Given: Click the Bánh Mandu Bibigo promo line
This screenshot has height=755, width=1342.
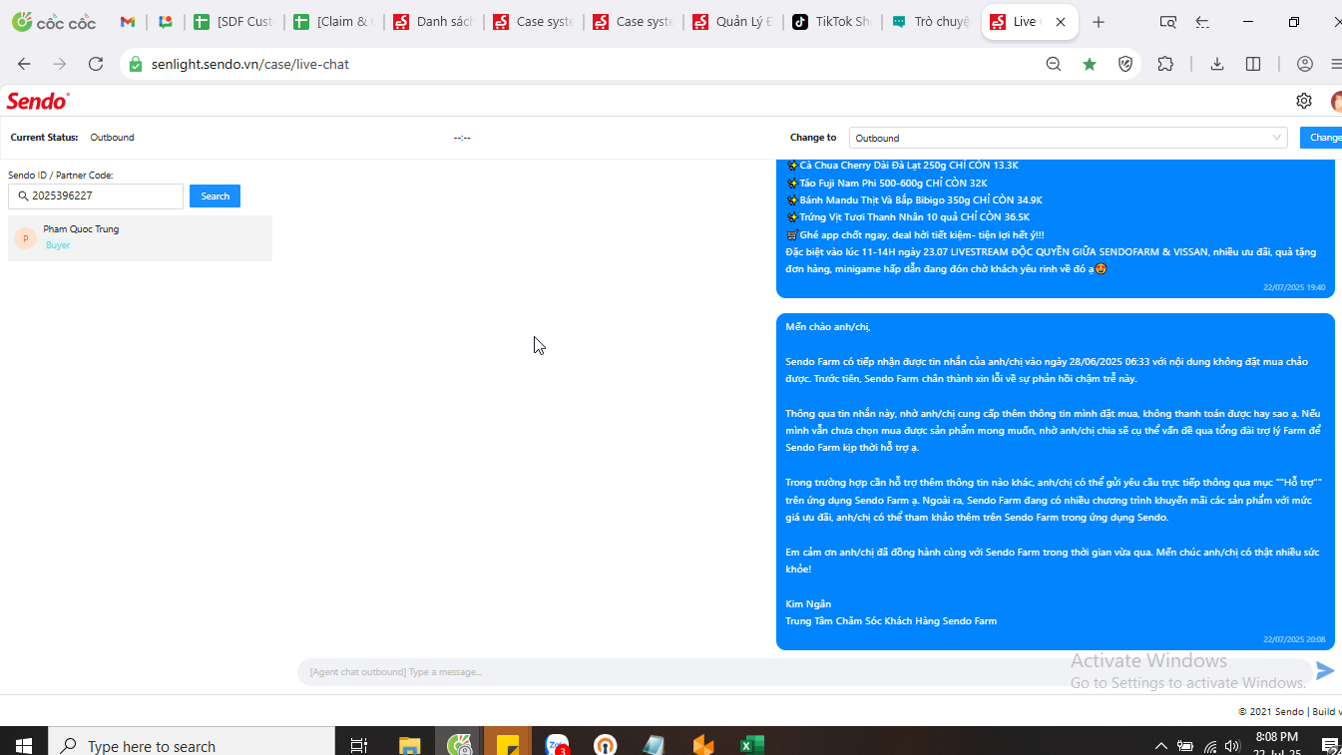Looking at the screenshot, I should (x=914, y=199).
